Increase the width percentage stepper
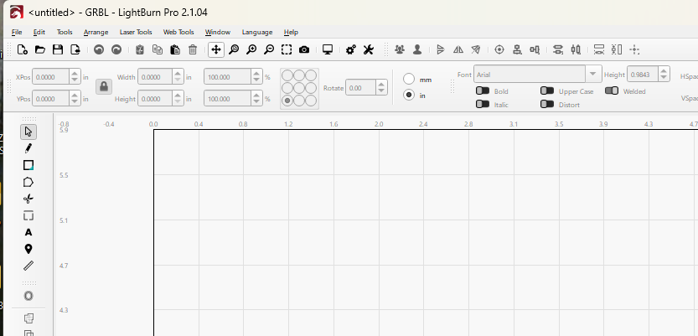Viewport: 698px width, 336px height. 257,74
